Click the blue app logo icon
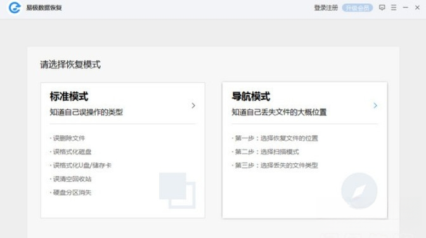Image resolution: width=426 pixels, height=238 pixels. coord(15,8)
